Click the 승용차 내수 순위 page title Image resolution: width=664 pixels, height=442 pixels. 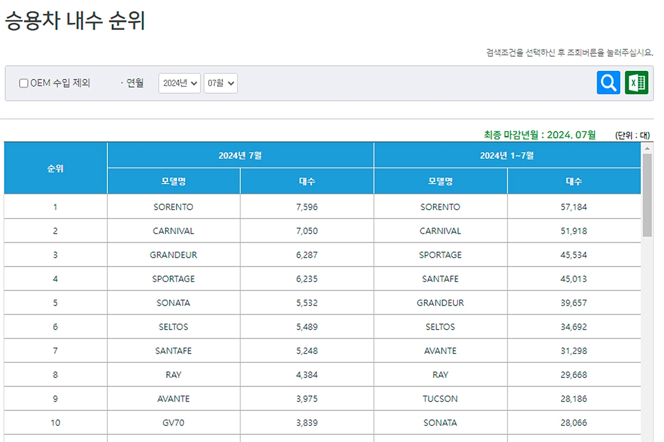click(x=75, y=21)
